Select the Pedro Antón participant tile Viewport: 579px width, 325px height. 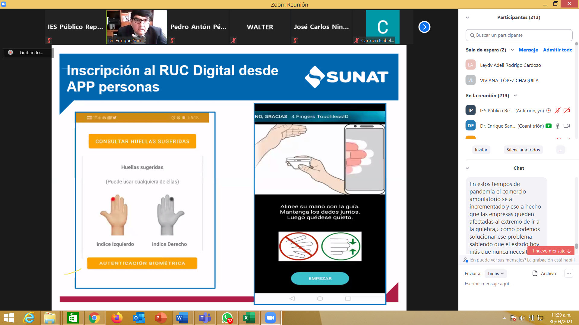tap(198, 27)
